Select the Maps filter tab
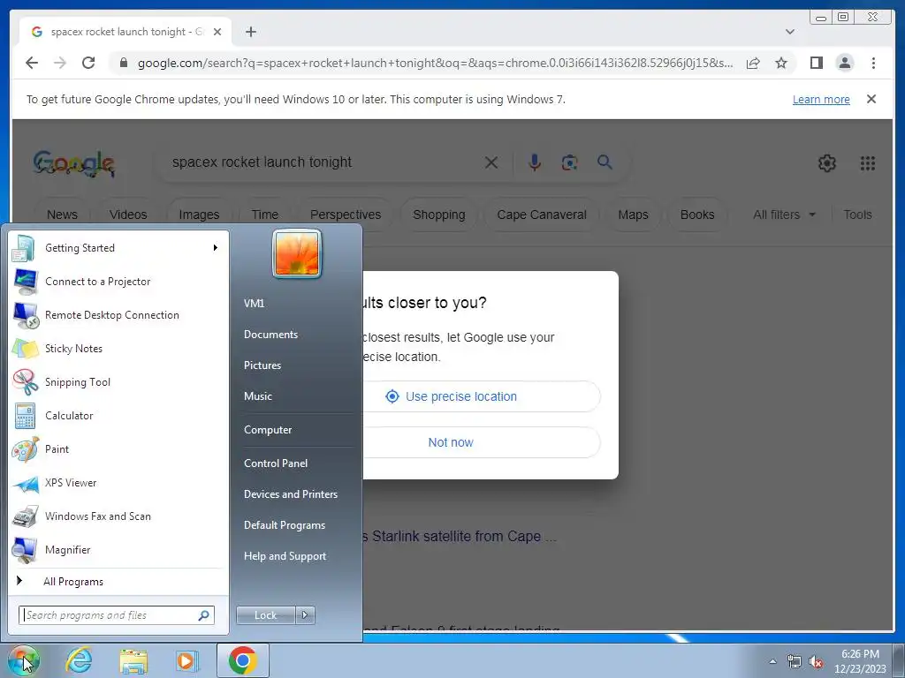This screenshot has width=905, height=678. 633,215
